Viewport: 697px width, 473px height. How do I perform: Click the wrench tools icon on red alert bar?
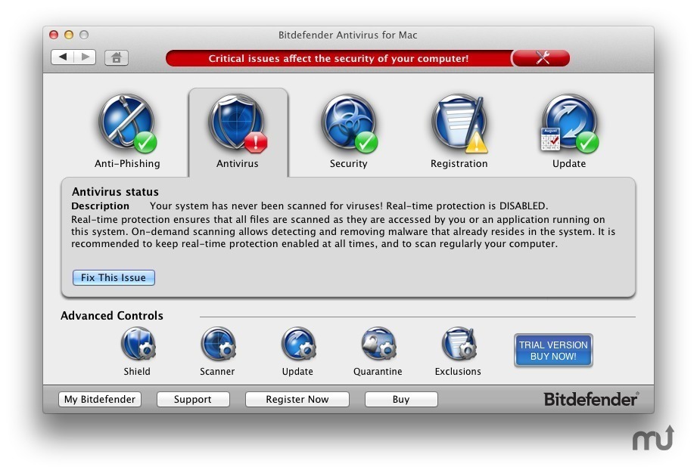[x=542, y=58]
